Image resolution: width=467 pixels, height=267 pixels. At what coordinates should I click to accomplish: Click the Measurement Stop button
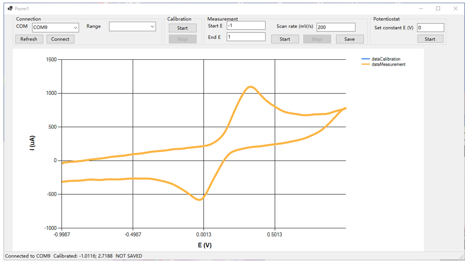coord(317,39)
